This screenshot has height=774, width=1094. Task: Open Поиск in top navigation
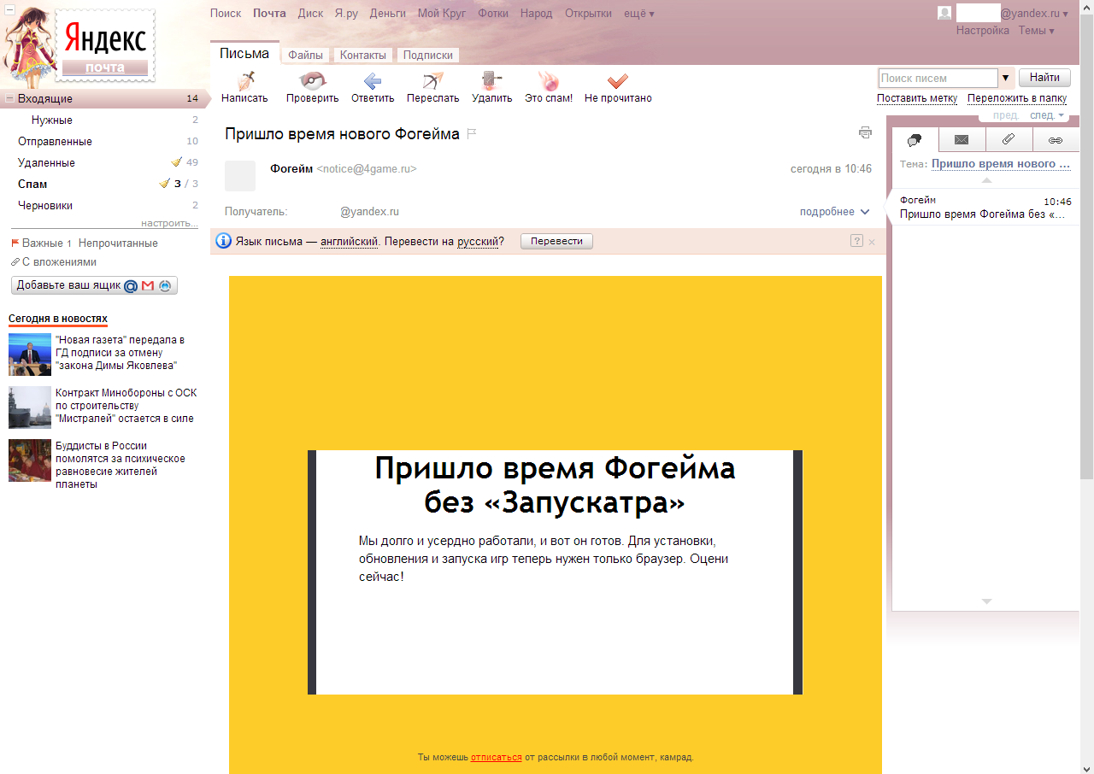click(x=226, y=14)
